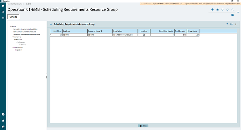The image size is (241, 130).
Task: Open the Help question mark icon
Action: click(3, 114)
